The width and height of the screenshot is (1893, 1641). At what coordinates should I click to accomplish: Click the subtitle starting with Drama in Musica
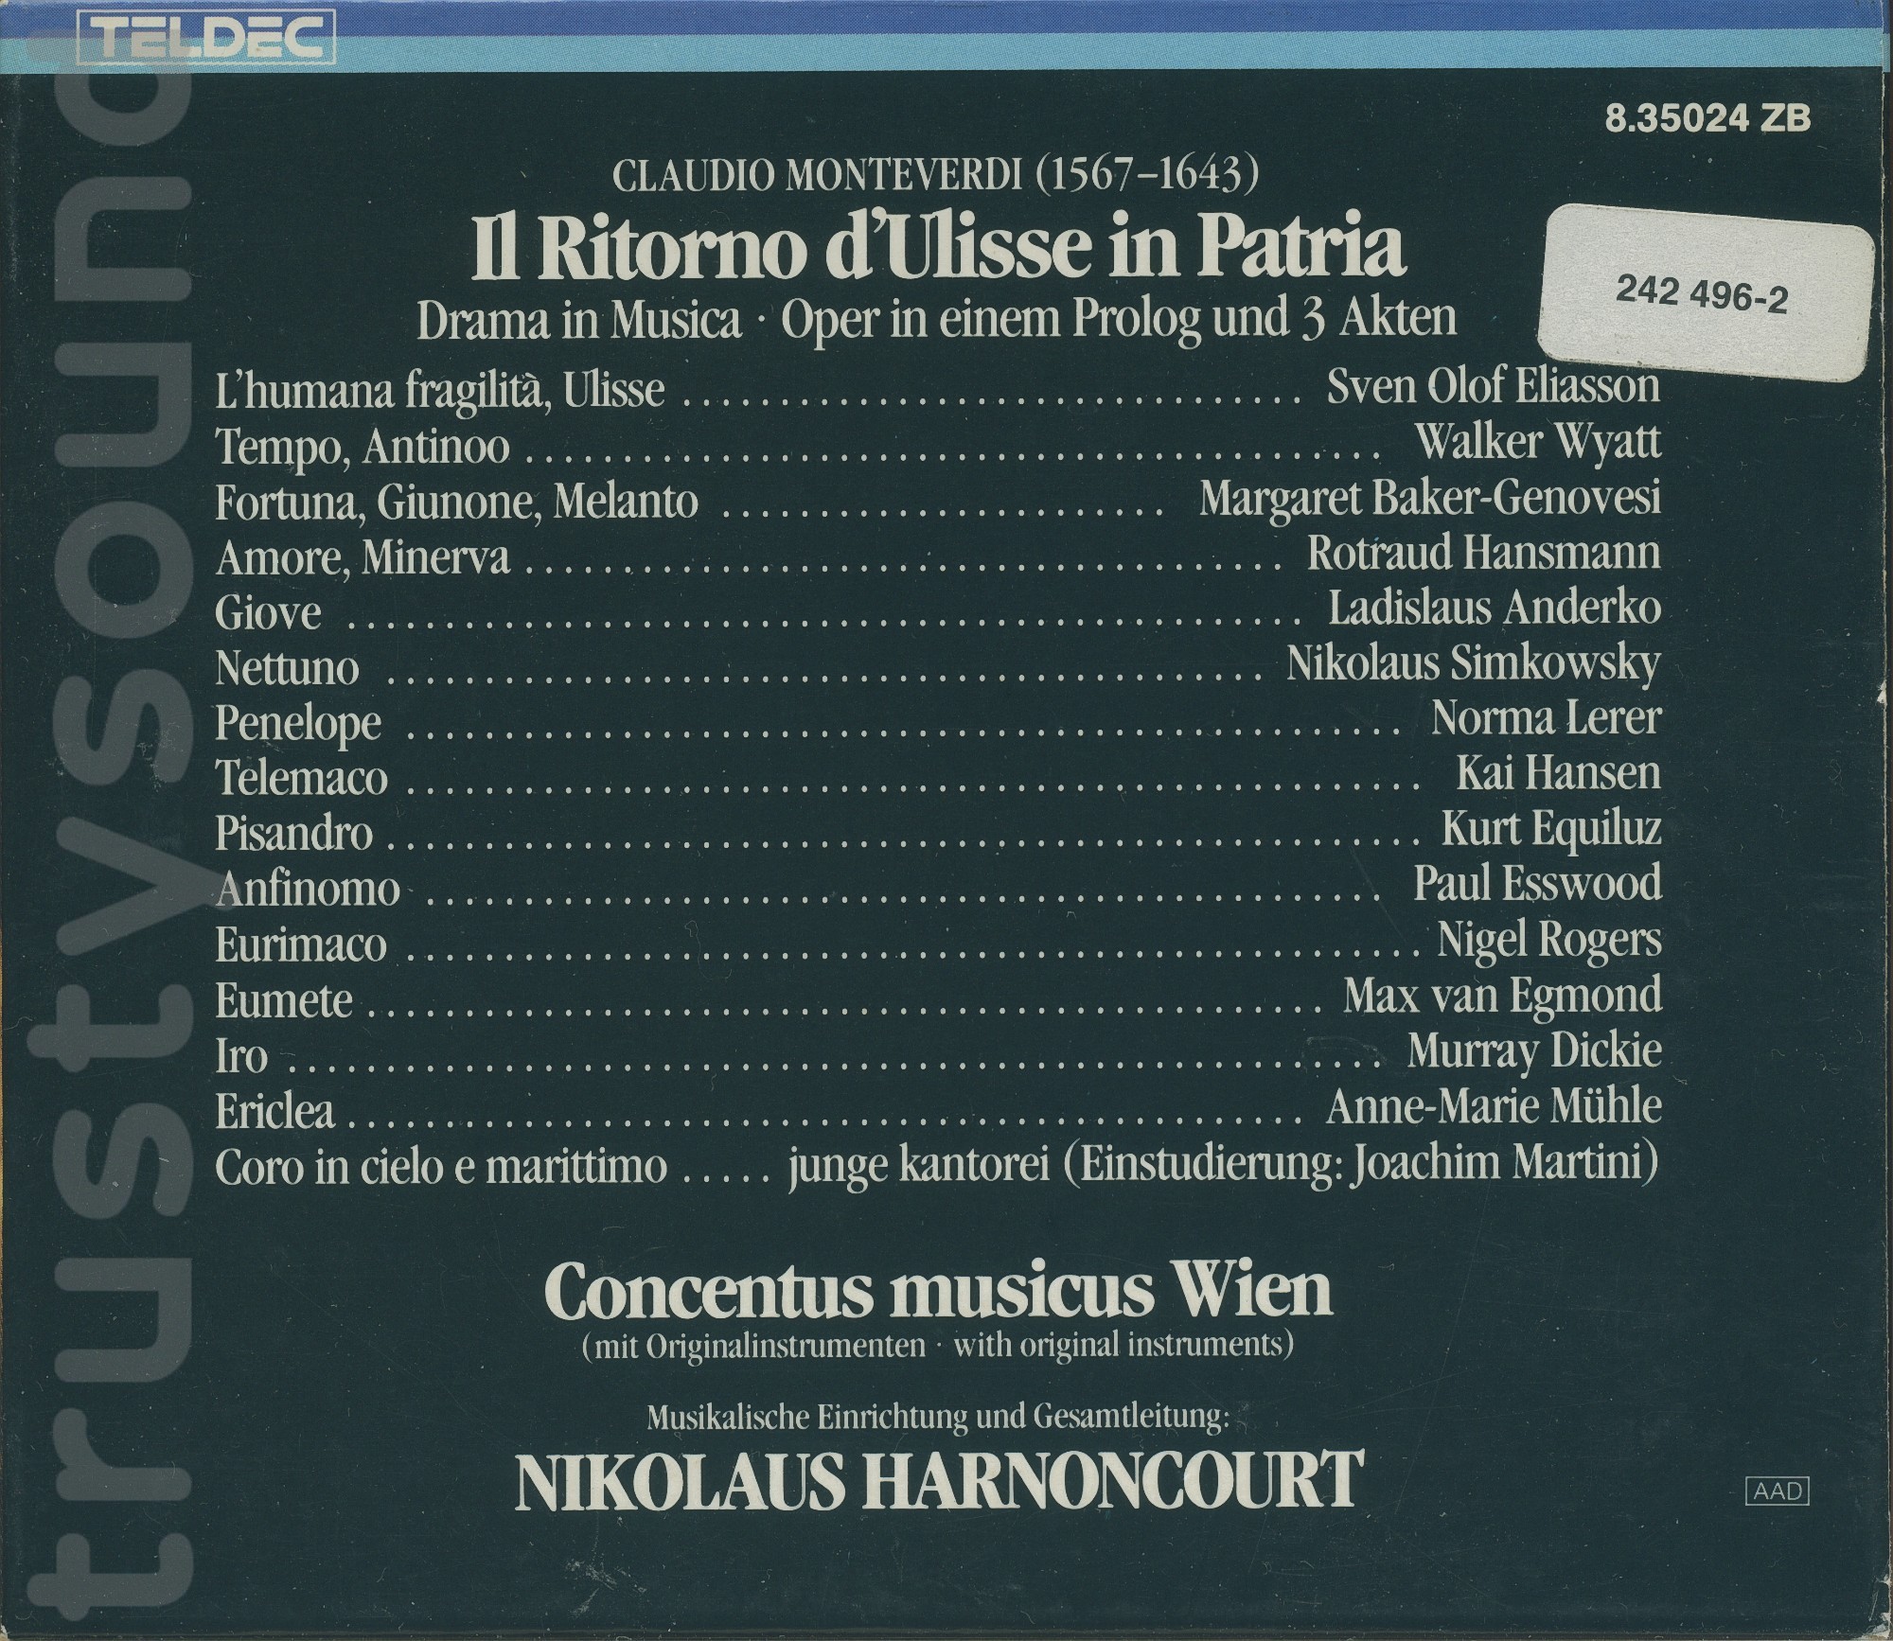(x=936, y=321)
